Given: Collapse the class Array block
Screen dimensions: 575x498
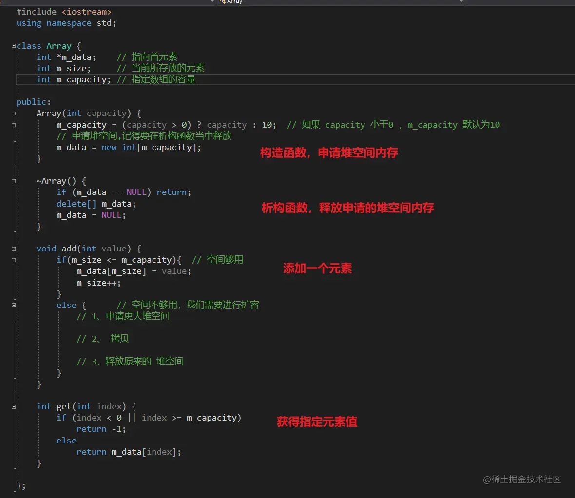Looking at the screenshot, I should [14, 46].
